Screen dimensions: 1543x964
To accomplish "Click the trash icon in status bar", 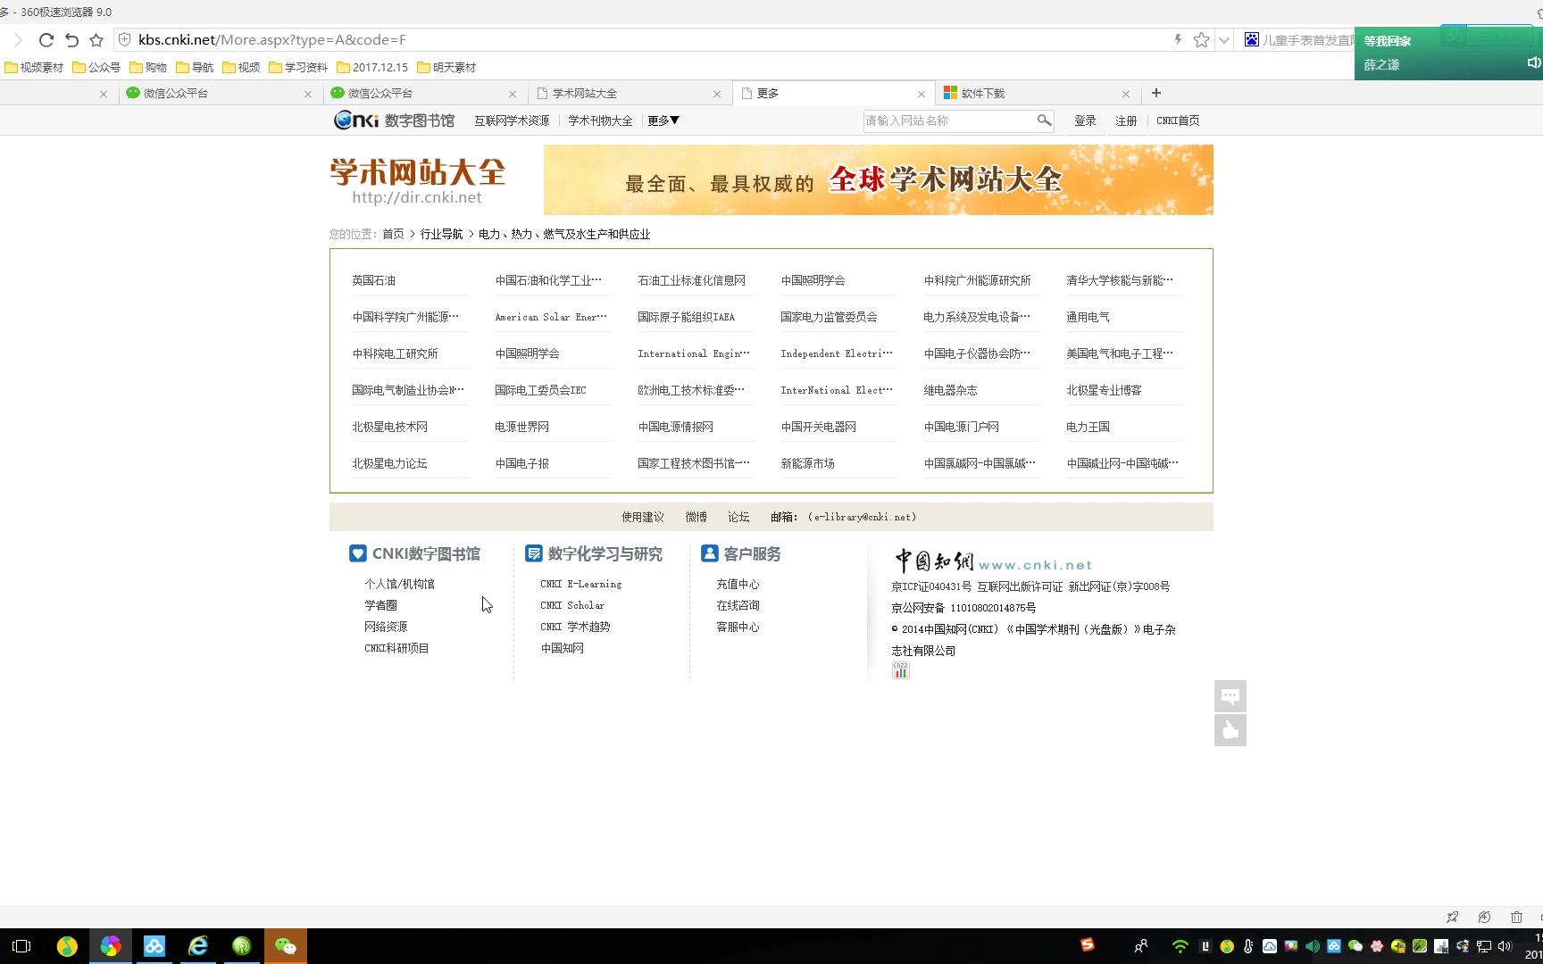I will pos(1516,917).
